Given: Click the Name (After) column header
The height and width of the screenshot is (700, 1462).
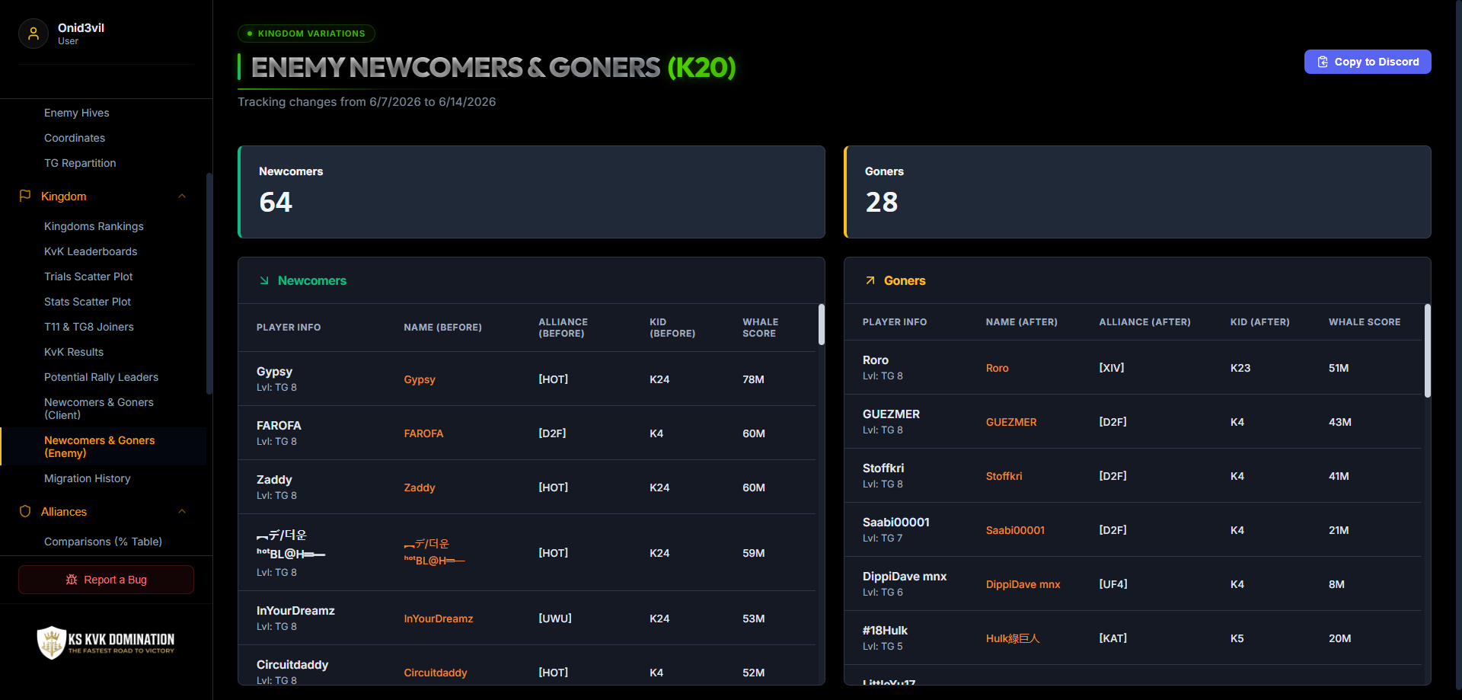Looking at the screenshot, I should tap(1021, 322).
